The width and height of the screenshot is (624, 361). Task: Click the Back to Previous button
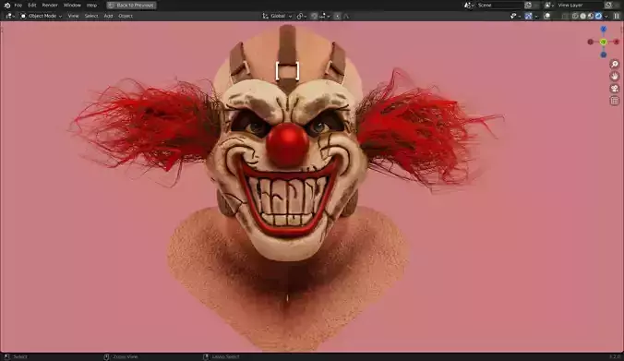coord(131,6)
